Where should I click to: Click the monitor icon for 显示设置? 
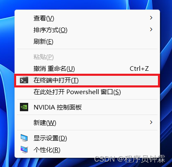coord(24,138)
